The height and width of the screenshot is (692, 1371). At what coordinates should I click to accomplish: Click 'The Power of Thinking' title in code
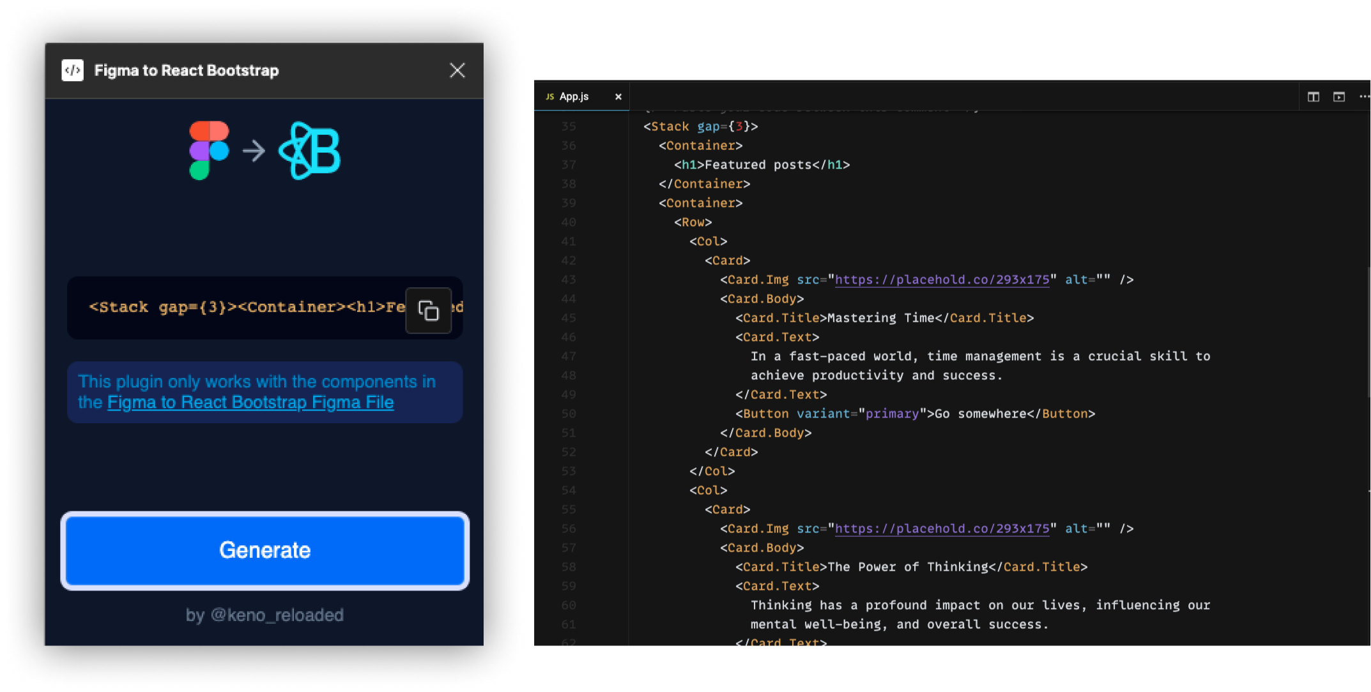[x=908, y=567]
